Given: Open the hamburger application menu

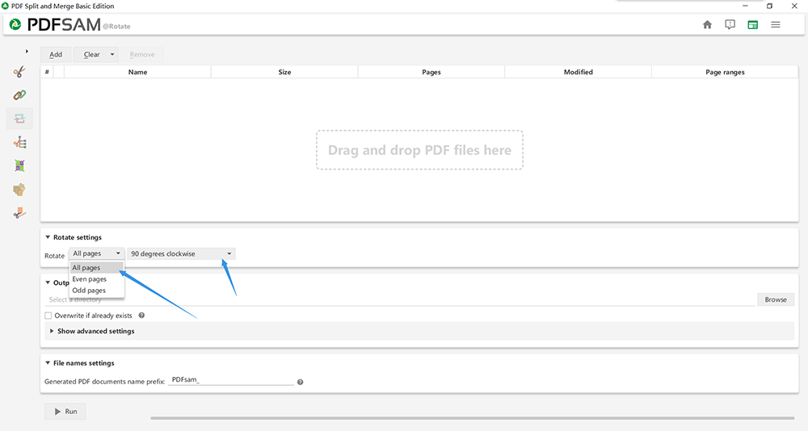Looking at the screenshot, I should pos(776,25).
